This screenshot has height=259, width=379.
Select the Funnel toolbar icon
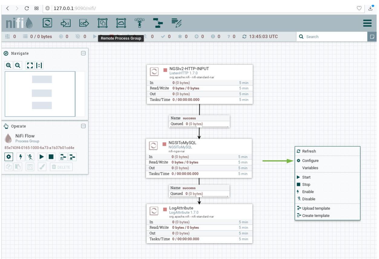pyautogui.click(x=139, y=23)
